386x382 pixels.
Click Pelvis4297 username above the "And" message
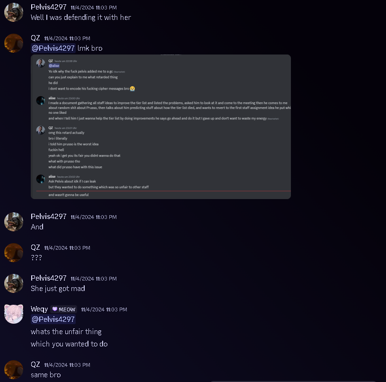click(48, 217)
